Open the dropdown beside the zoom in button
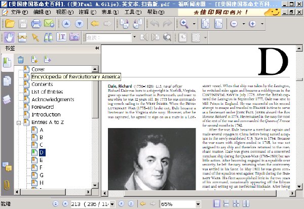The height and width of the screenshot is (209, 304). [x=262, y=24]
